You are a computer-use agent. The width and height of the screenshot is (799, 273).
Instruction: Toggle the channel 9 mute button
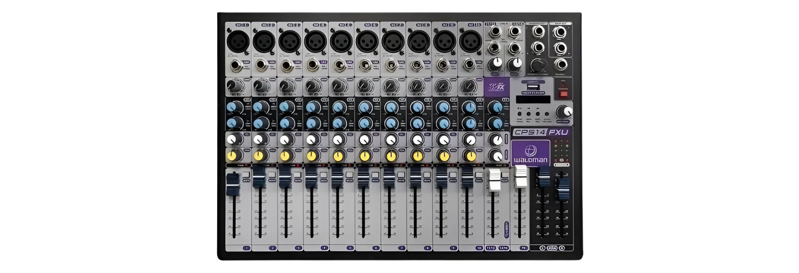(x=453, y=175)
